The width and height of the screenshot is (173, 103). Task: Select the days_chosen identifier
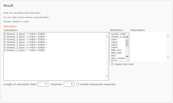pyautogui.click(x=118, y=58)
